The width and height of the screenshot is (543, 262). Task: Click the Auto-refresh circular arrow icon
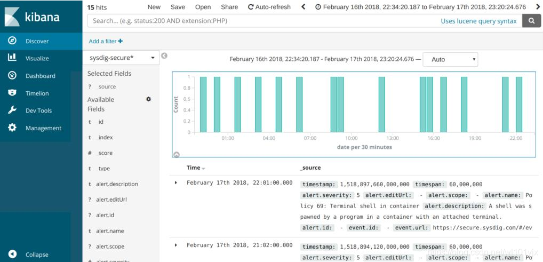(x=251, y=7)
